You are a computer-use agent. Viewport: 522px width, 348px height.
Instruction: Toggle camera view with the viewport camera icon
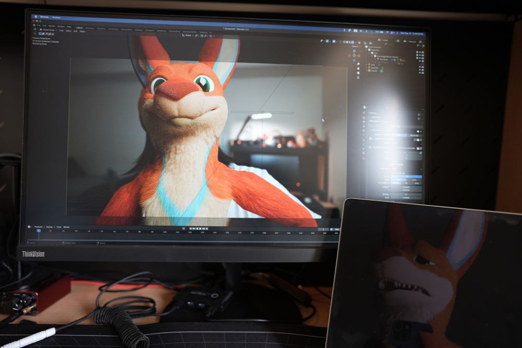tap(358, 73)
